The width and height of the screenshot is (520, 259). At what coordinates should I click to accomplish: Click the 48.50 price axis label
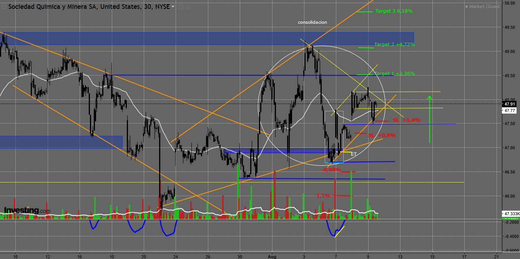tap(510, 76)
